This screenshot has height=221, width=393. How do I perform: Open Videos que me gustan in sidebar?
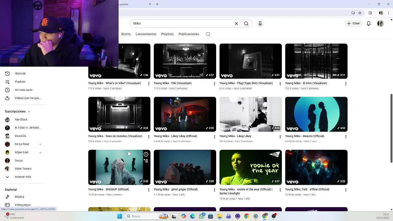tap(23, 98)
